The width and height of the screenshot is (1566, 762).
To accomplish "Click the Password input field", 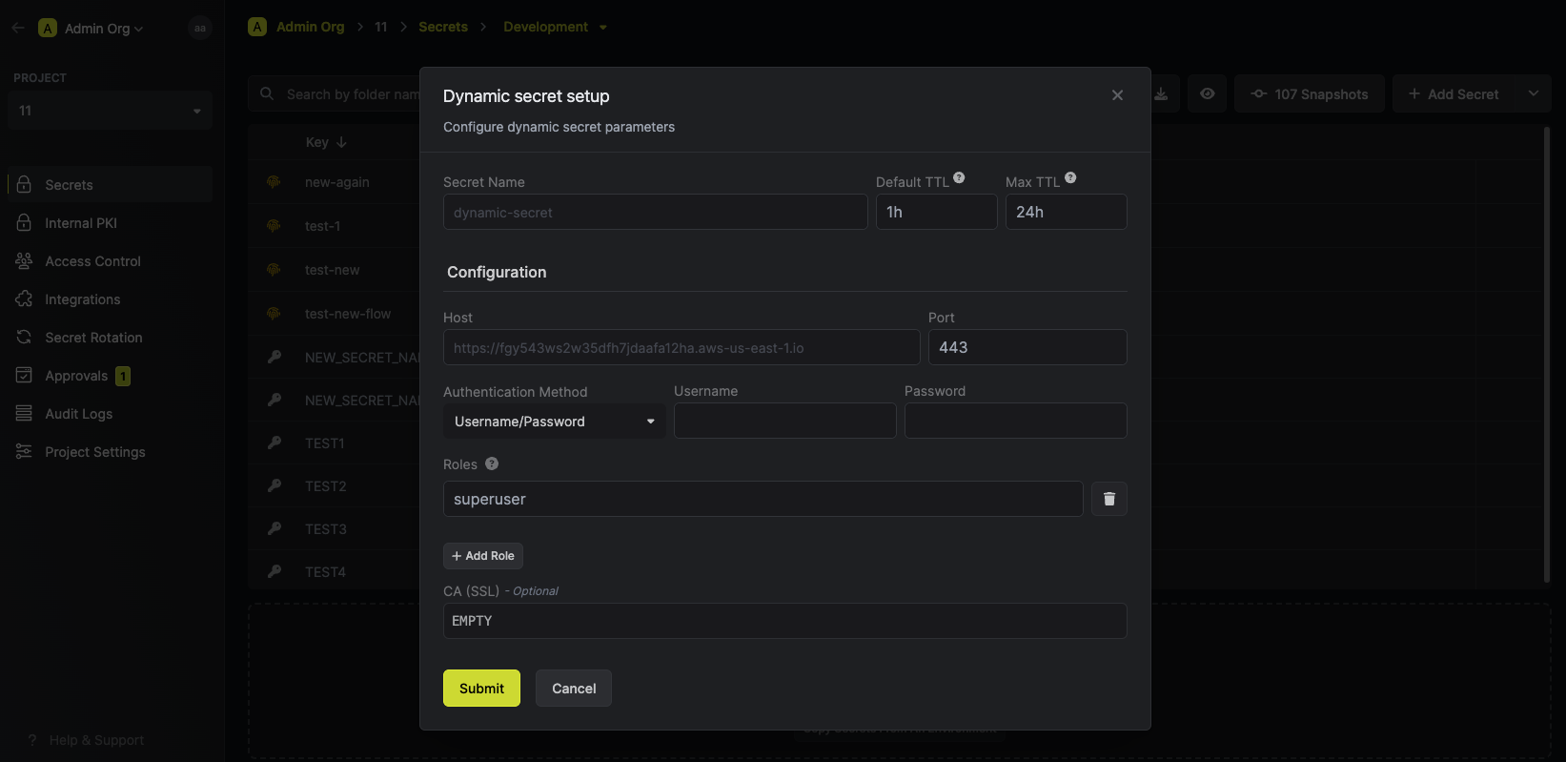I will coord(1016,421).
